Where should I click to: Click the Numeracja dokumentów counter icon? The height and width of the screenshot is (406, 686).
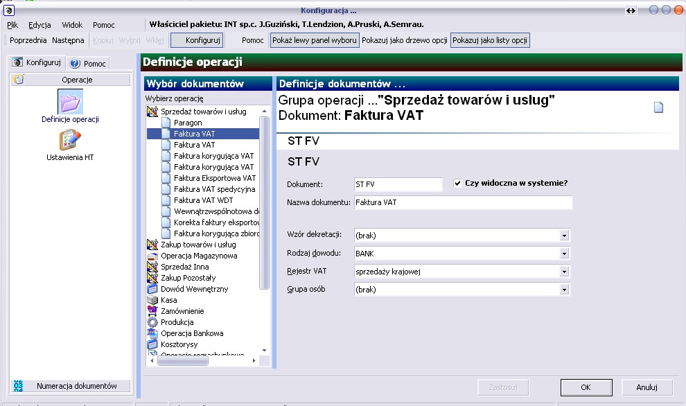point(19,385)
